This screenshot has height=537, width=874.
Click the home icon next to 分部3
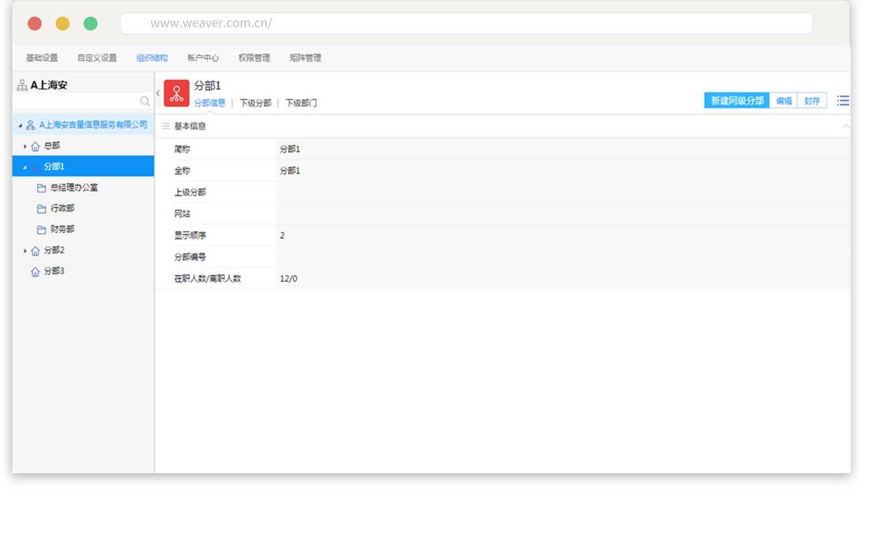pos(36,272)
